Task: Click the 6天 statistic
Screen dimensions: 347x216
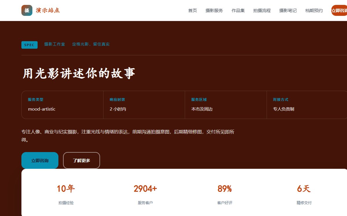Action: pyautogui.click(x=304, y=189)
